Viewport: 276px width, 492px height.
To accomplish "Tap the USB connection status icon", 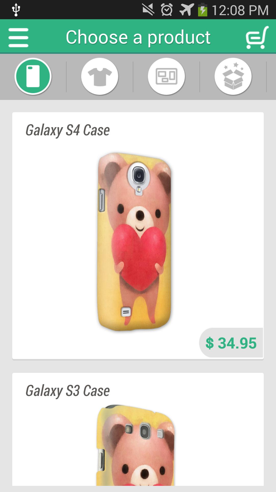I will (x=16, y=10).
